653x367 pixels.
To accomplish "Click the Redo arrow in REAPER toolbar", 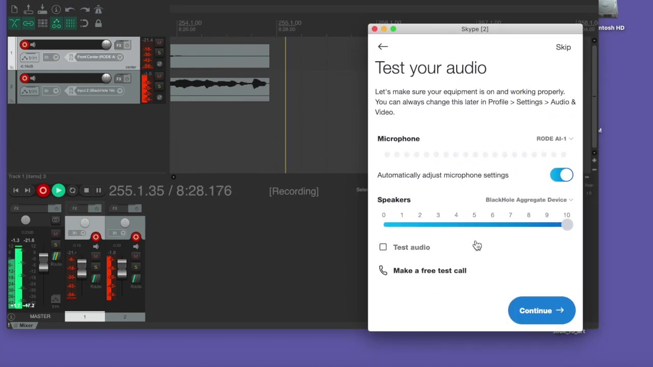I will pos(84,9).
